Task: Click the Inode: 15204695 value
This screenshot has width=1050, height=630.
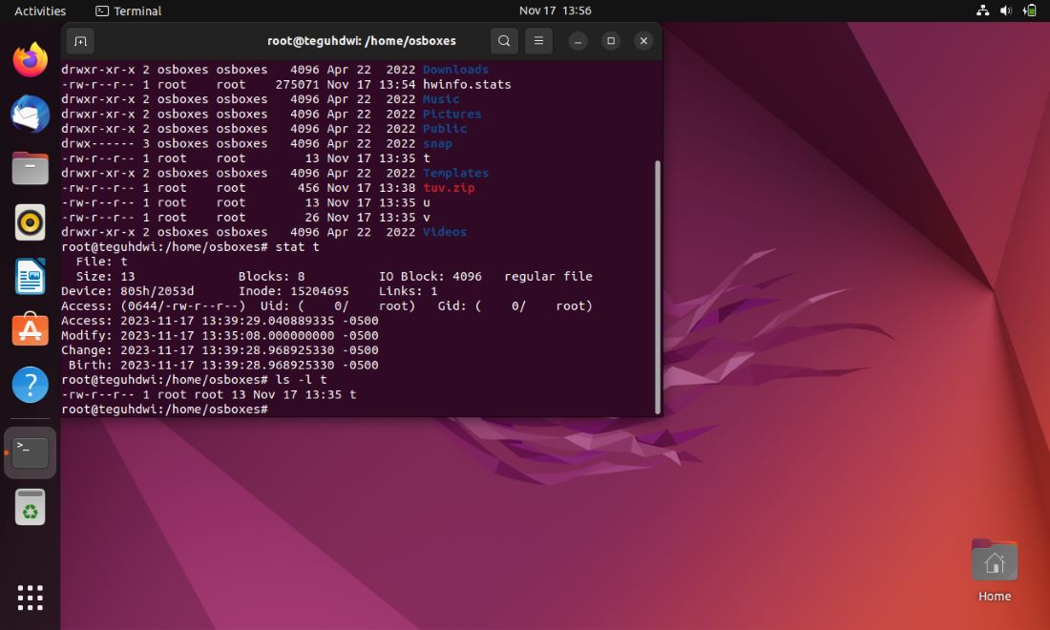Action: coord(293,291)
